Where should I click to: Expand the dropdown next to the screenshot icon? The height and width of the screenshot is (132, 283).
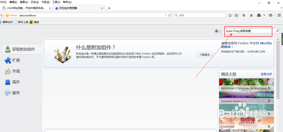(x=264, y=15)
